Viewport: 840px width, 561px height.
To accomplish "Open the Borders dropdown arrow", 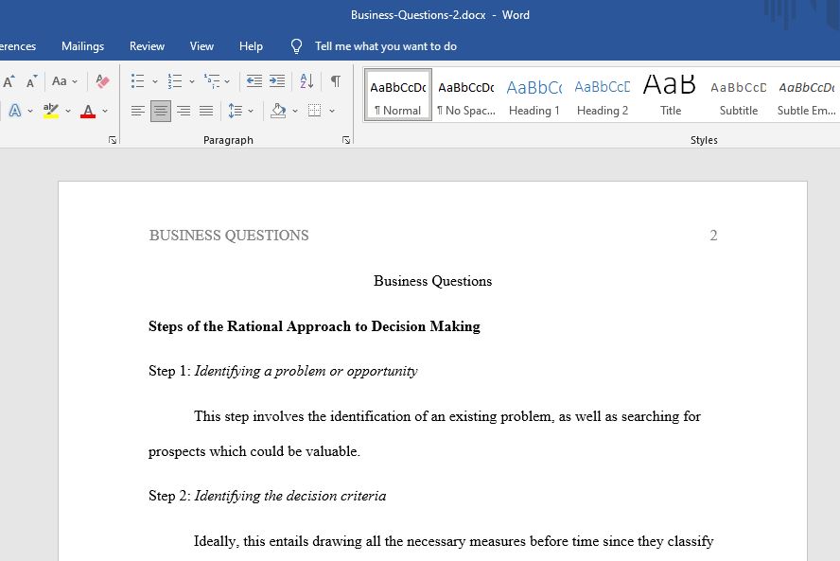I will tap(332, 111).
